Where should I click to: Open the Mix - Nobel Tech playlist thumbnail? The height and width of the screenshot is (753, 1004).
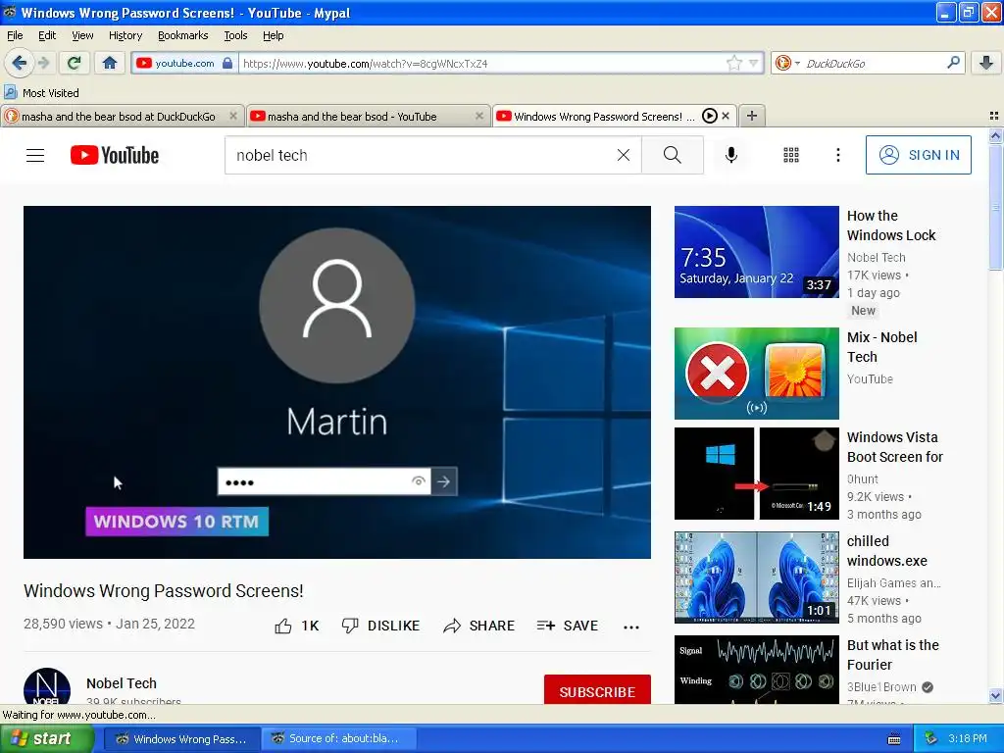[756, 374]
